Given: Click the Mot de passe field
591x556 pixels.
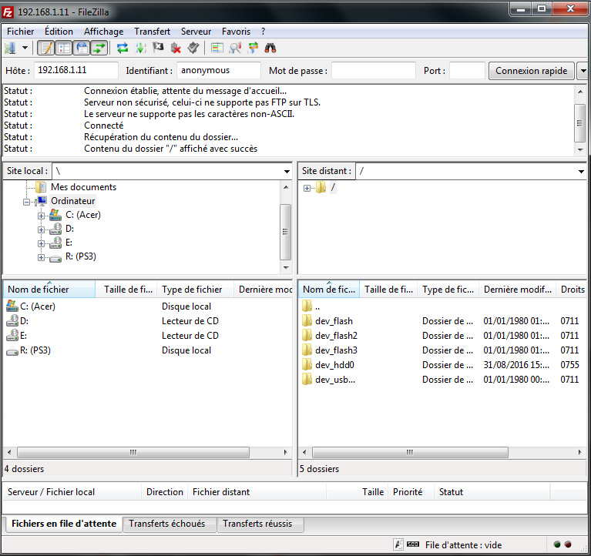Looking at the screenshot, I should 374,70.
